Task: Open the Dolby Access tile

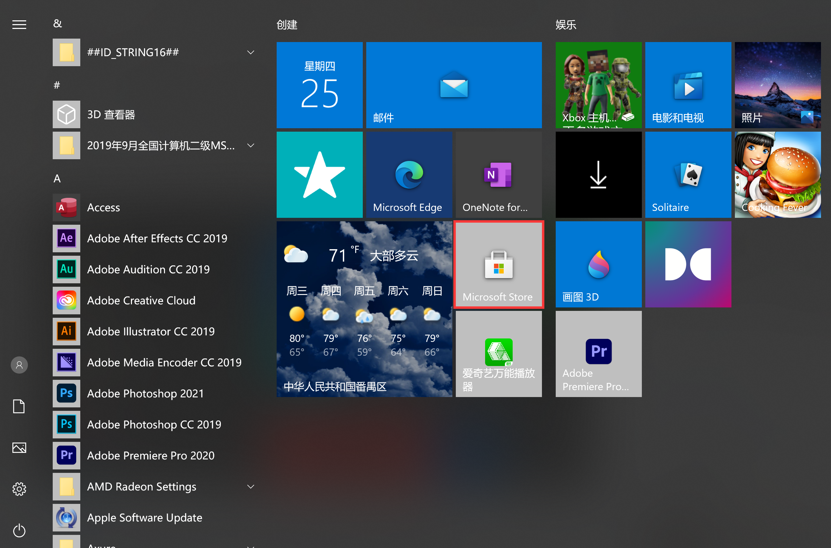Action: point(688,265)
